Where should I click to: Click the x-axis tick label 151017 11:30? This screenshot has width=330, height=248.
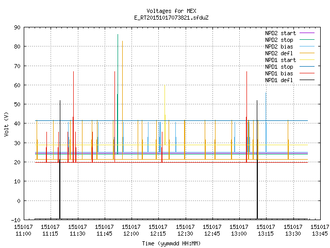coord(77,230)
